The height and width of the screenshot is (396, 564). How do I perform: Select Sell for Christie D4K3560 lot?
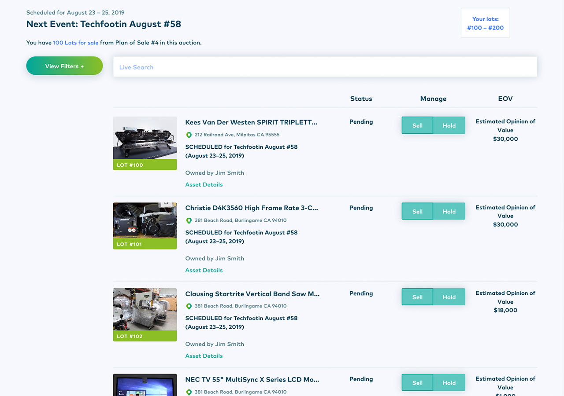coord(417,211)
